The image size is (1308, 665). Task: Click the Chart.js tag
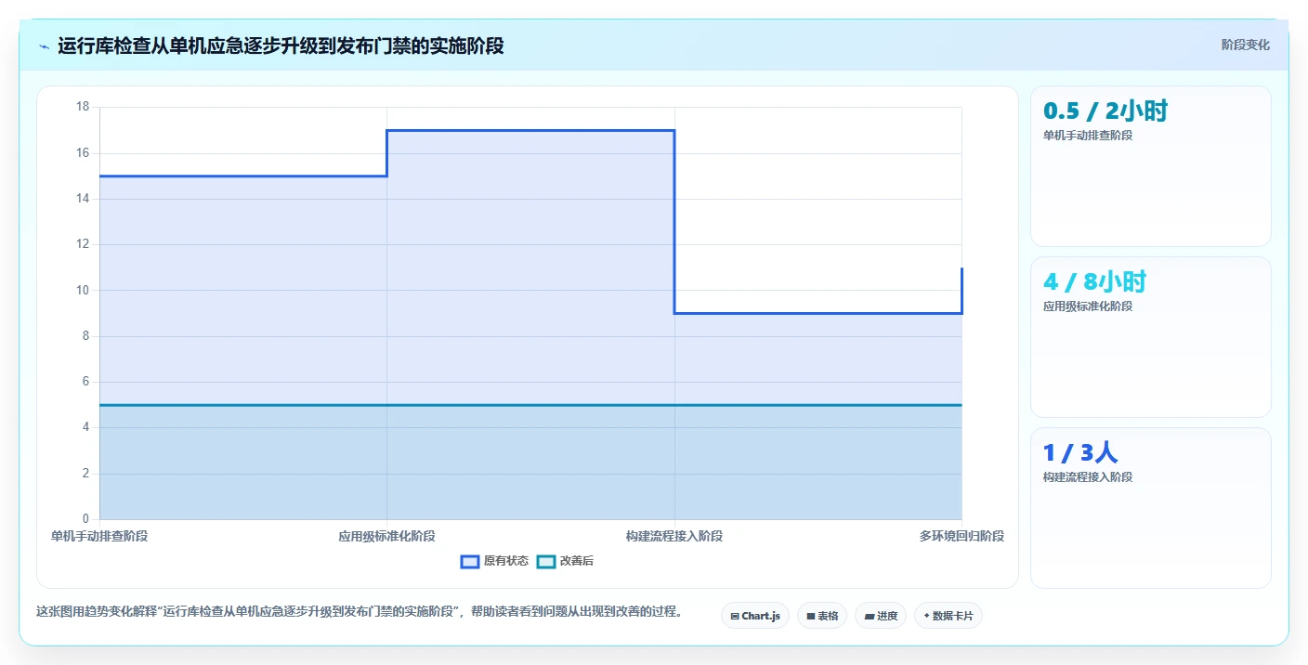755,616
